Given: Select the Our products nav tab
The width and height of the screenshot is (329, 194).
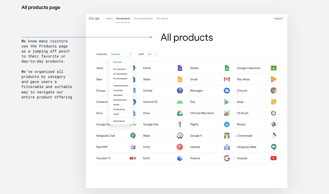Looking at the screenshot, I should pos(123,19).
